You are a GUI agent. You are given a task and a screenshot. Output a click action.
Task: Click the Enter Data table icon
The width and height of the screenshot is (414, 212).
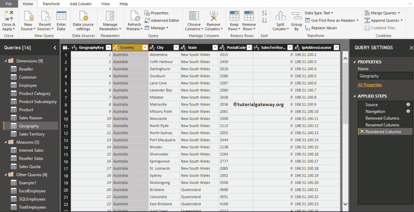click(x=61, y=16)
